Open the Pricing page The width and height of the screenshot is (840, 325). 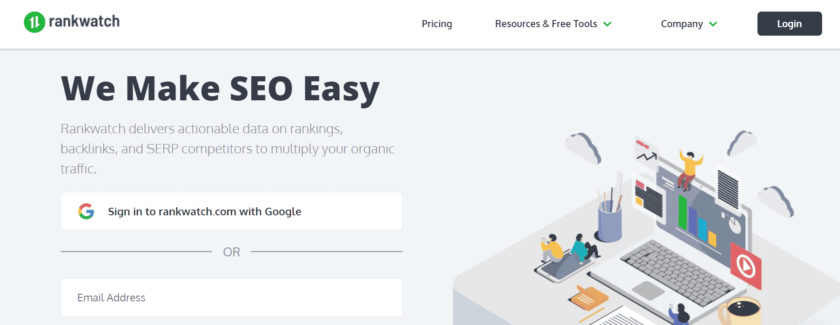437,24
